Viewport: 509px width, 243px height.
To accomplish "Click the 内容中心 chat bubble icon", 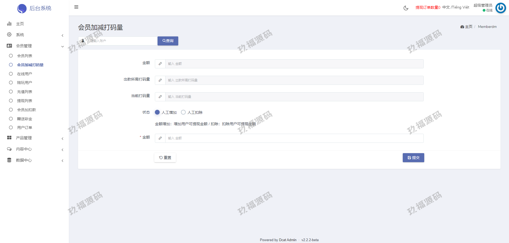I will click(x=9, y=149).
